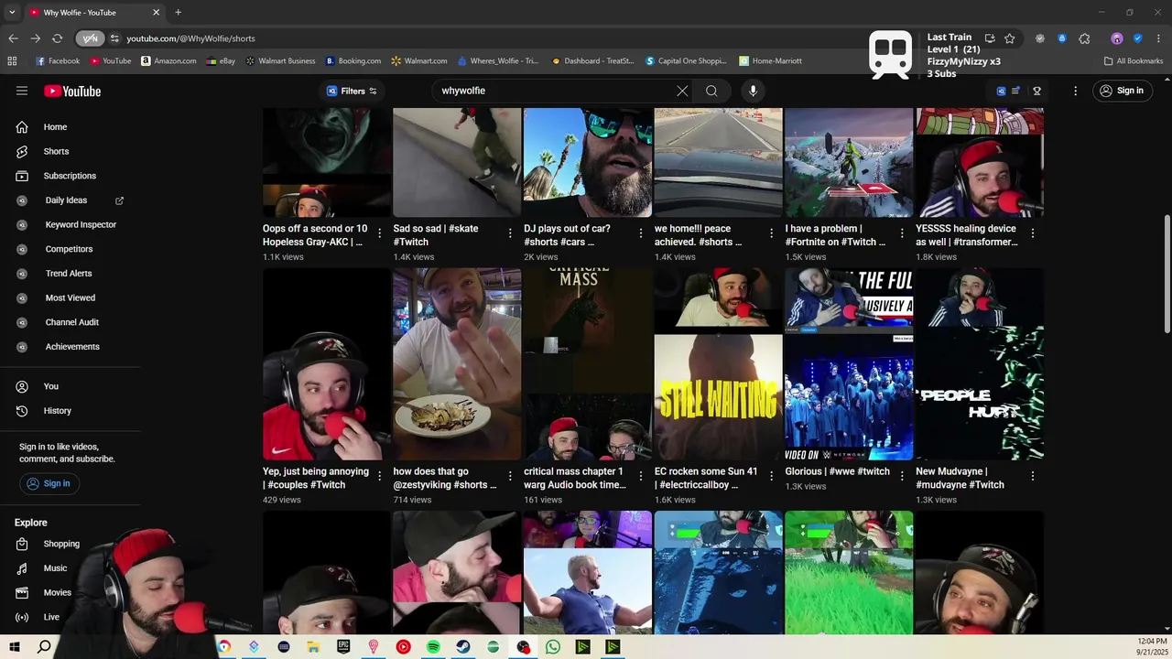Open YouTube settings three-dot menu
The image size is (1172, 659).
coord(1075,91)
